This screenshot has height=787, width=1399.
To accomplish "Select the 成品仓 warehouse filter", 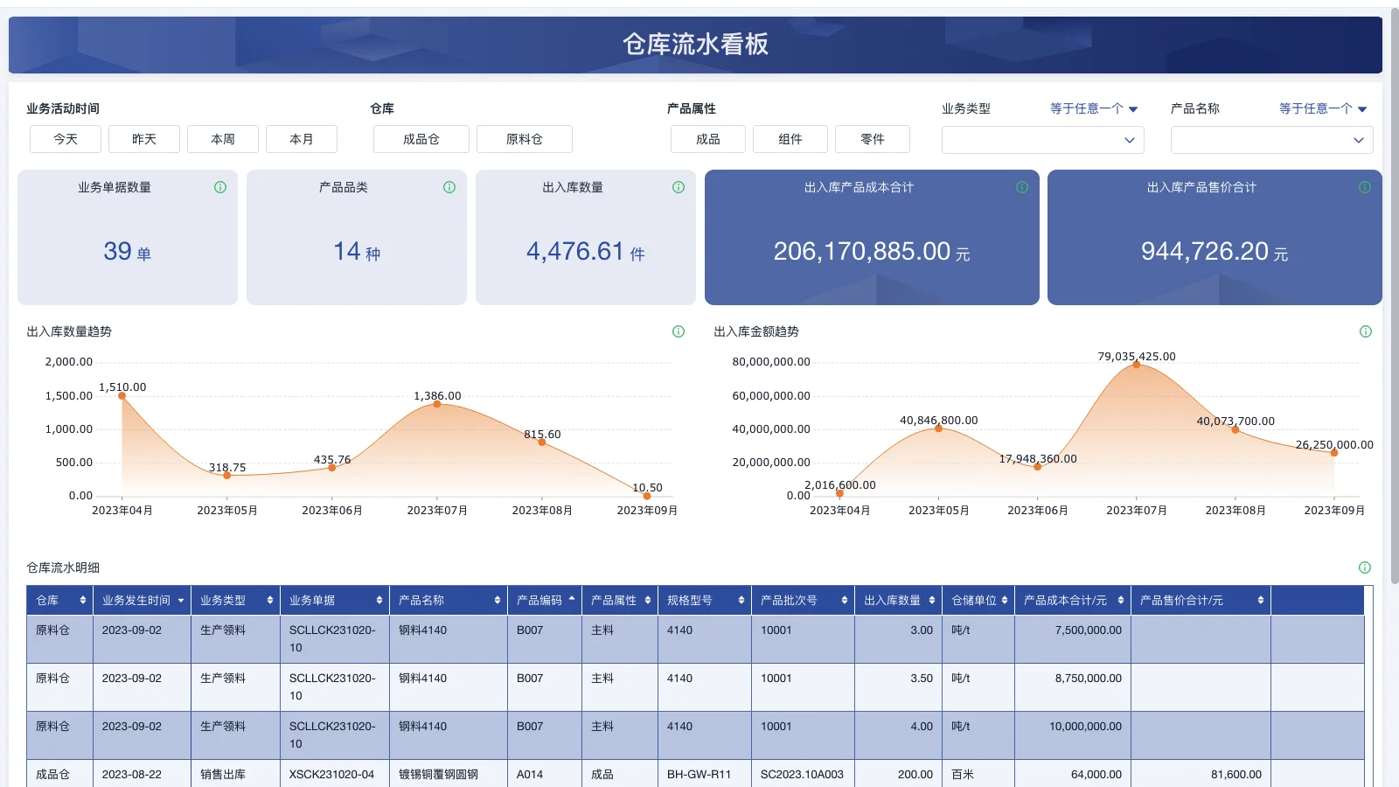I will point(421,138).
